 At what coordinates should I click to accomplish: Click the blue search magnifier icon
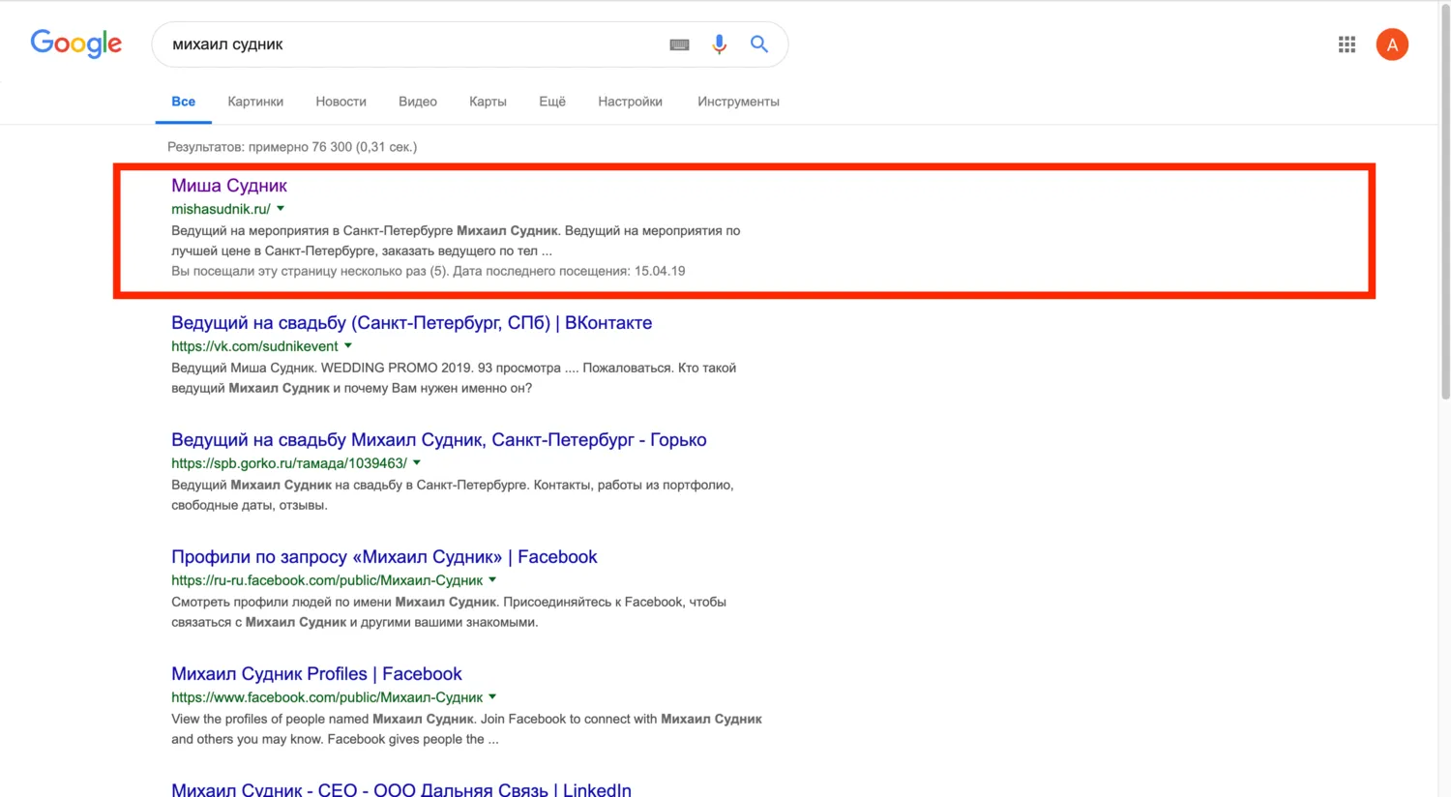759,44
